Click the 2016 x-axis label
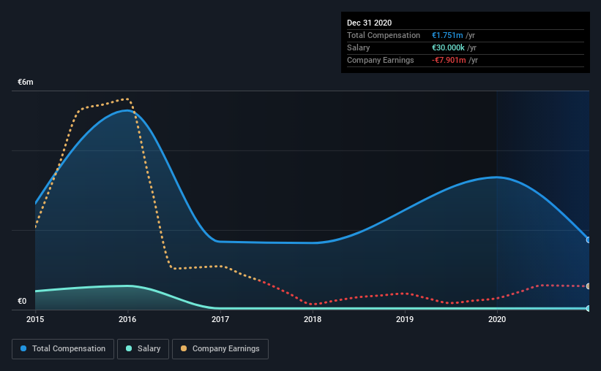Image resolution: width=601 pixels, height=371 pixels. 127,319
